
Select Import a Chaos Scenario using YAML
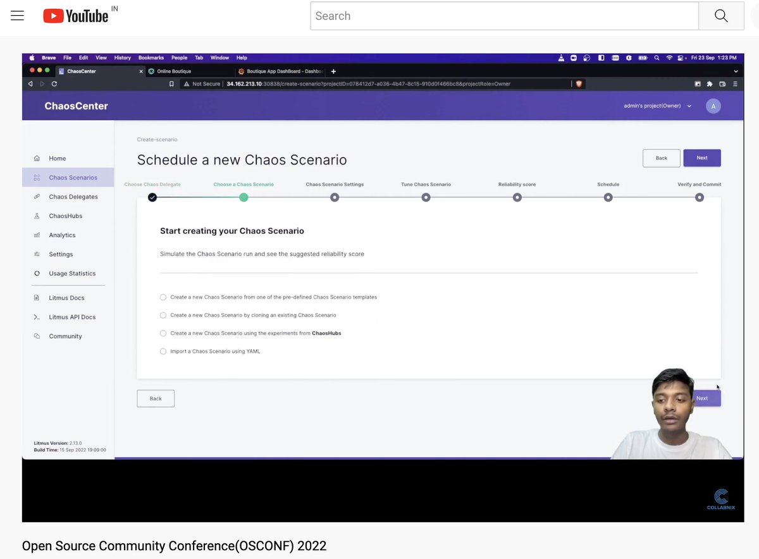click(x=163, y=351)
